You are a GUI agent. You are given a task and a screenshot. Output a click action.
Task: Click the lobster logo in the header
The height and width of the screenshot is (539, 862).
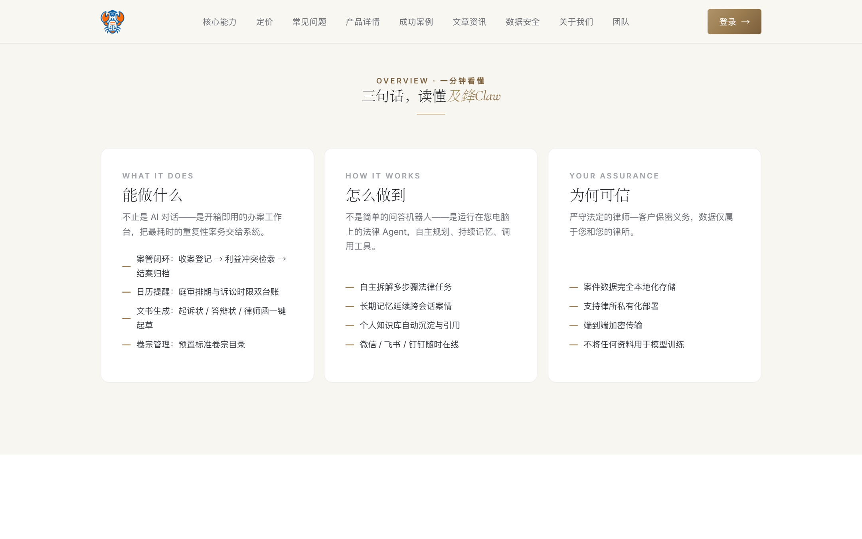[113, 22]
